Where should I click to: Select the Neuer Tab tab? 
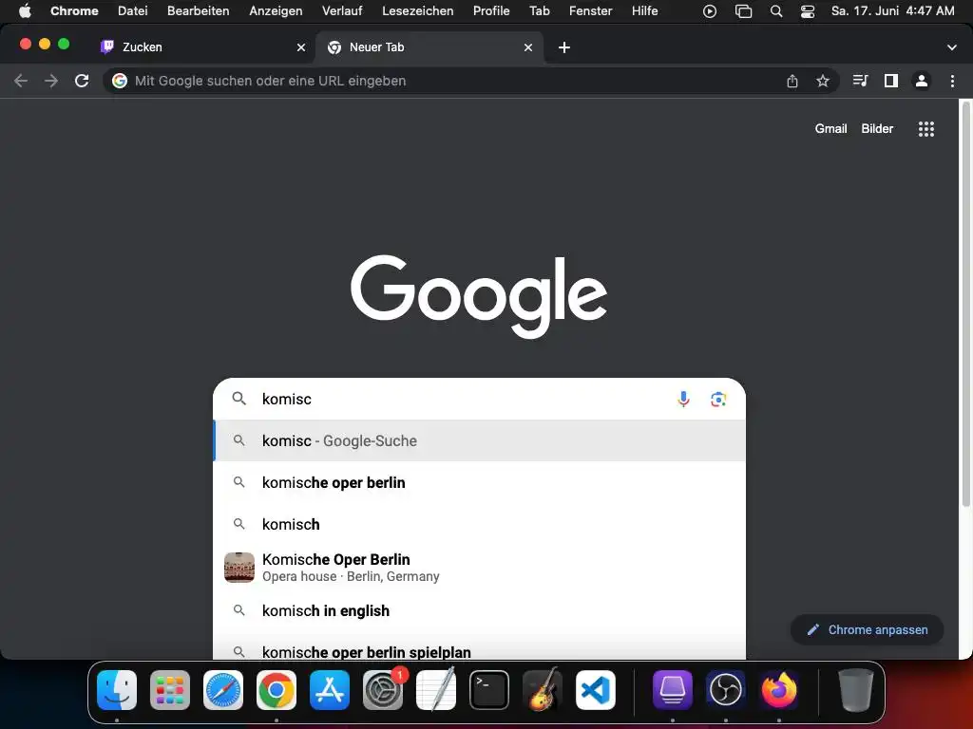pos(429,47)
